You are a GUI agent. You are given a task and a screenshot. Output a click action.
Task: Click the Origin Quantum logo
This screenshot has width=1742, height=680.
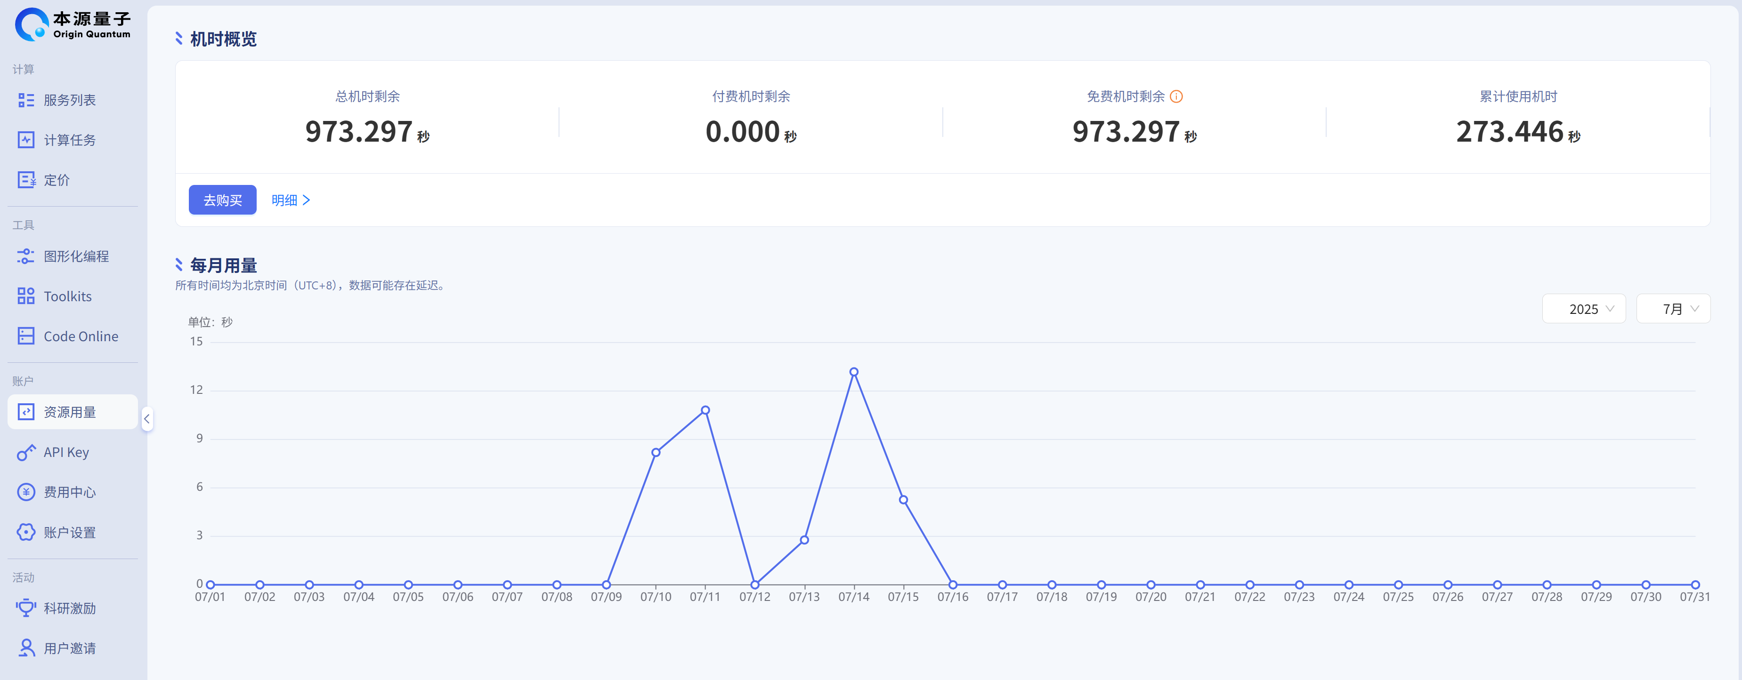pyautogui.click(x=73, y=24)
